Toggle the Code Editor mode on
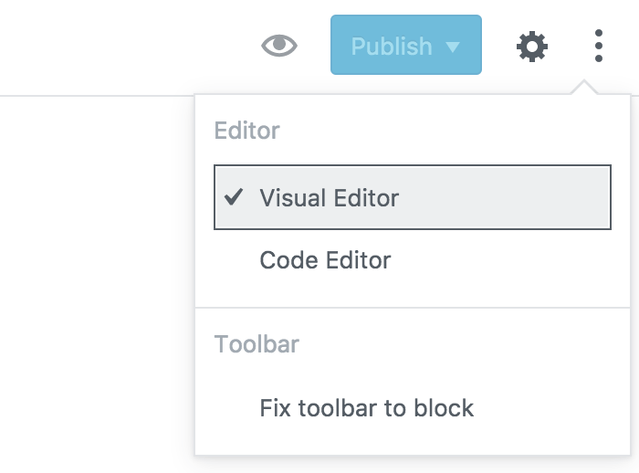 pyautogui.click(x=325, y=260)
